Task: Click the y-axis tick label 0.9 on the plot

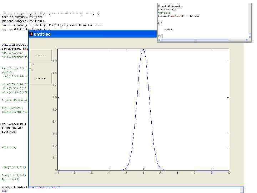Action: (54, 61)
